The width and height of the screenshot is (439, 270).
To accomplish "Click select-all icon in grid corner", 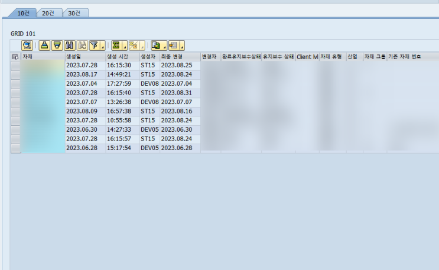I will click(x=15, y=57).
